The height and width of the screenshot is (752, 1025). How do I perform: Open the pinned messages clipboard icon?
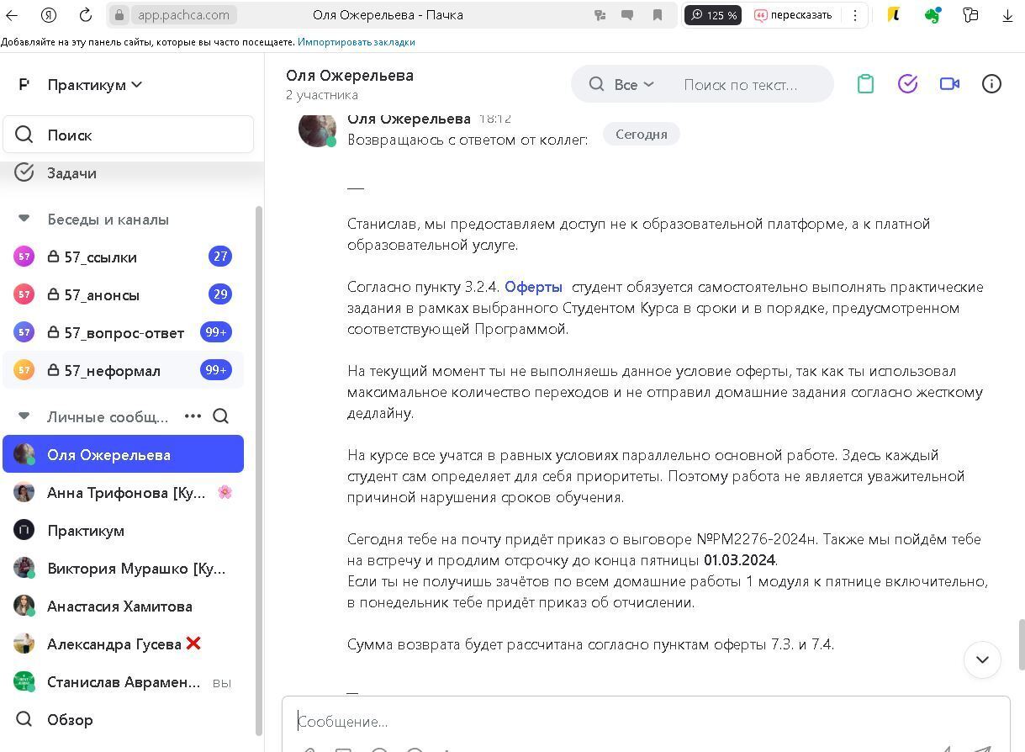(865, 84)
